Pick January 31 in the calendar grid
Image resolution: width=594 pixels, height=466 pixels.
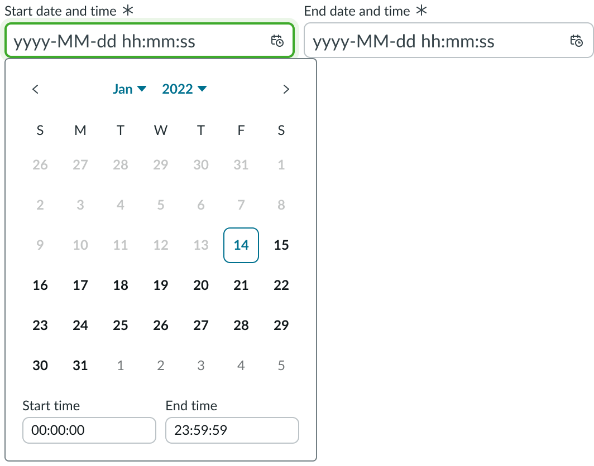tap(80, 365)
